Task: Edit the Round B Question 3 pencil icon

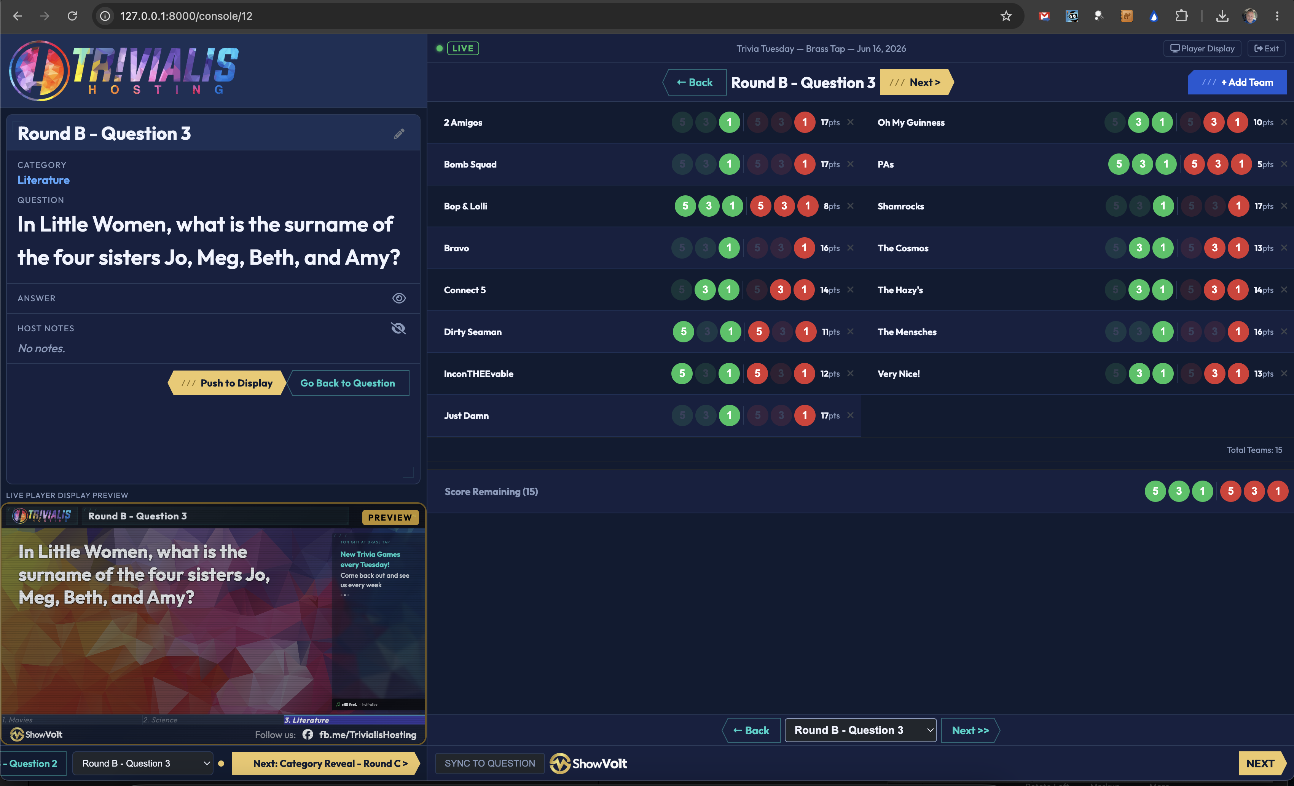Action: coord(399,134)
